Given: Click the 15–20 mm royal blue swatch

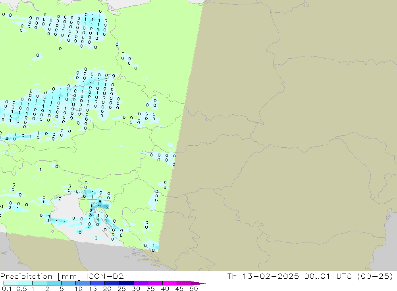Looking at the screenshot, I should (97, 283).
